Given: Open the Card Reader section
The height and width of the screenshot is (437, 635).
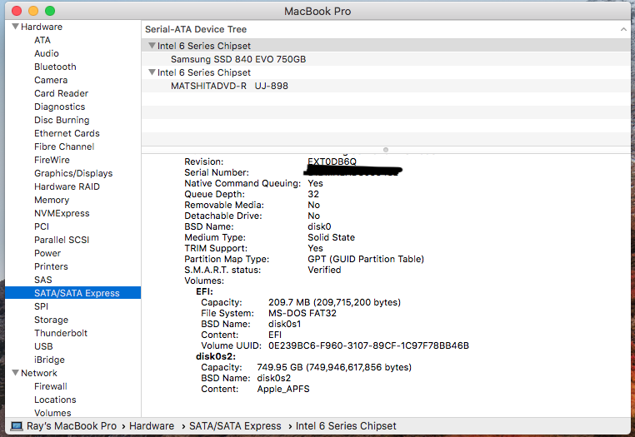Looking at the screenshot, I should point(61,93).
